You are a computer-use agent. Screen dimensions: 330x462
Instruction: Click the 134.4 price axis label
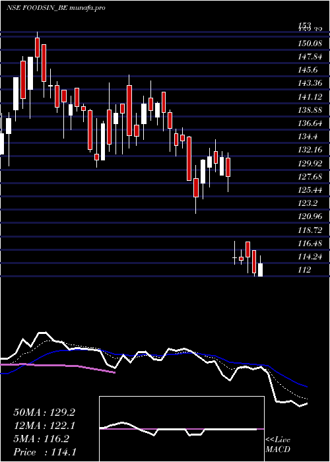coord(308,137)
